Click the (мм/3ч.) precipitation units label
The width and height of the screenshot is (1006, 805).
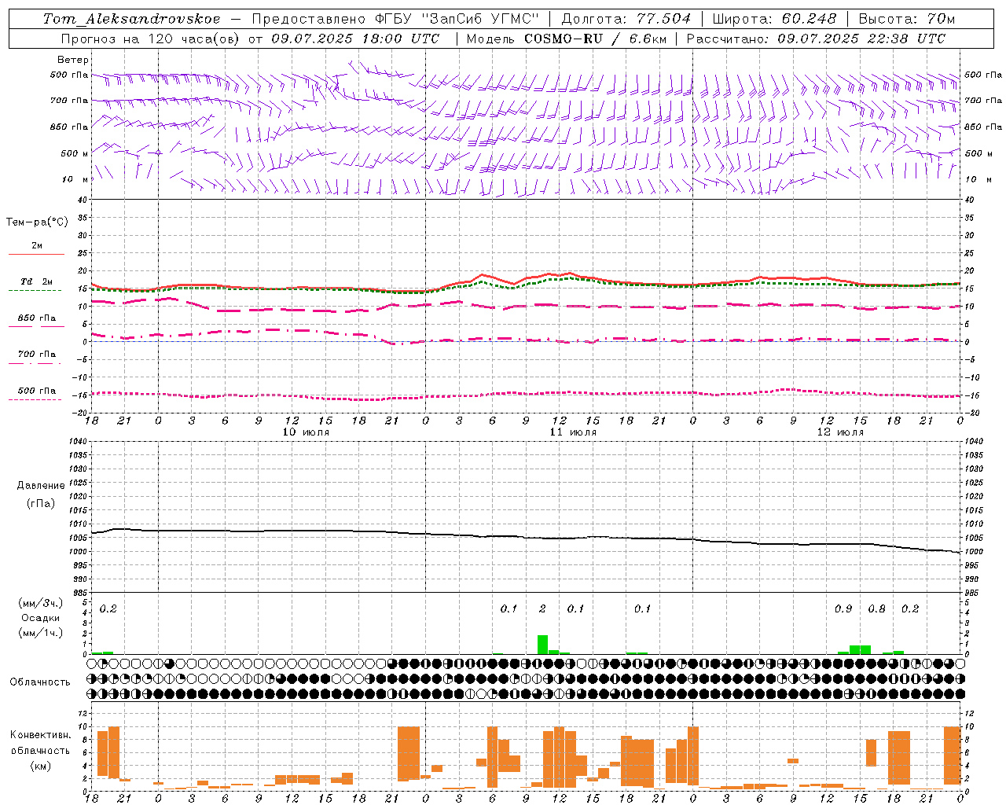[x=40, y=604]
